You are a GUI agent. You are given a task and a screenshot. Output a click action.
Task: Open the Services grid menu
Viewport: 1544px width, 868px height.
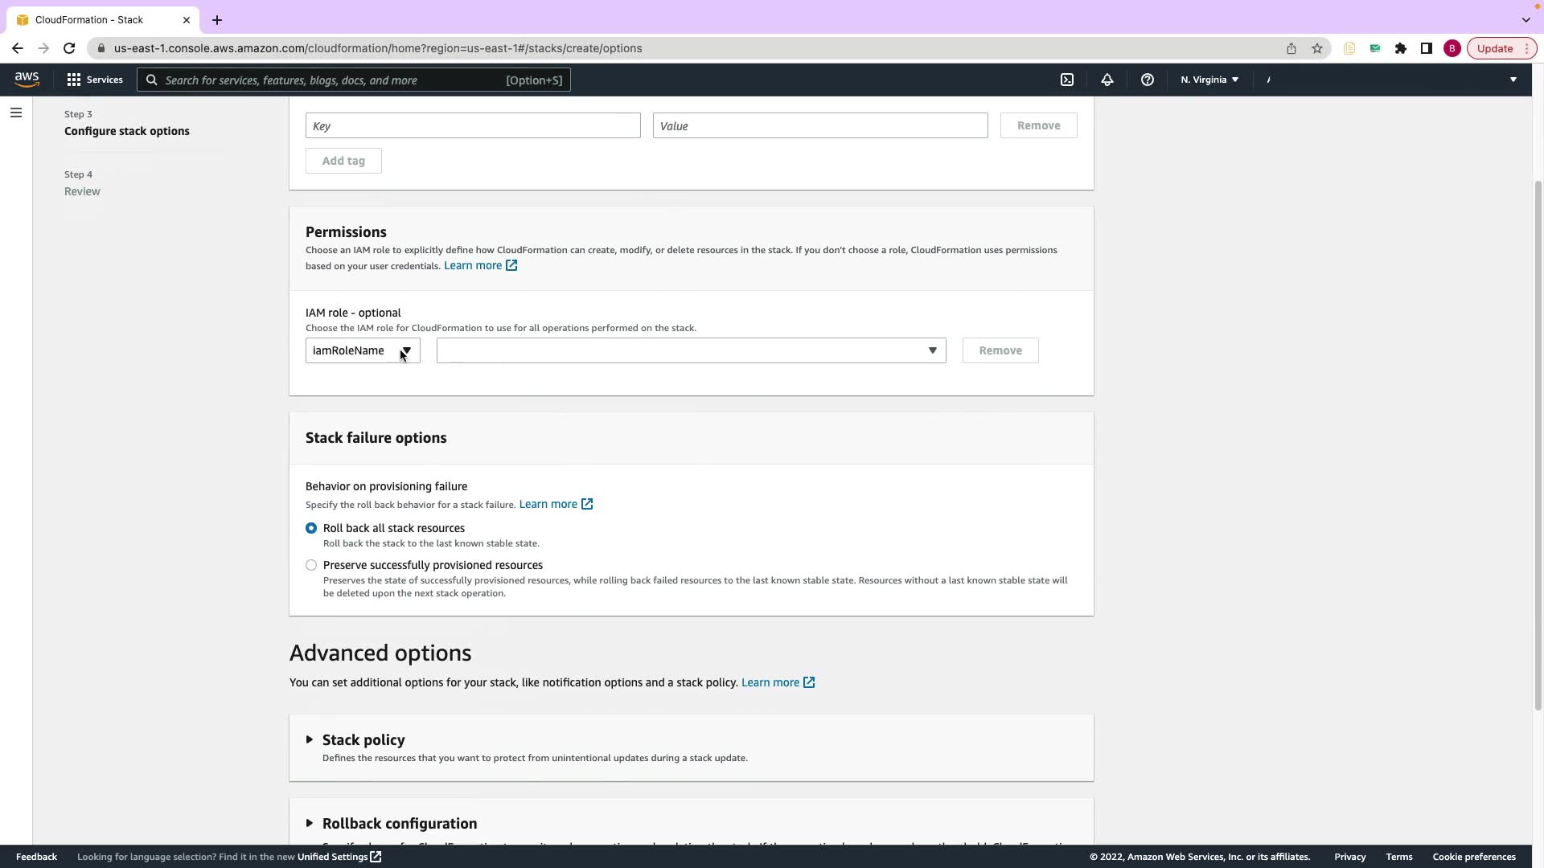(x=95, y=80)
